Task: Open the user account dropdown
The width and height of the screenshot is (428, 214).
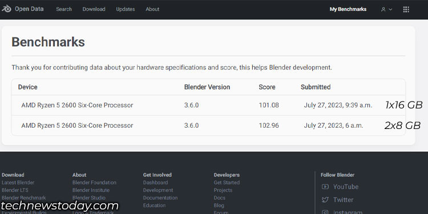Action: [386, 9]
